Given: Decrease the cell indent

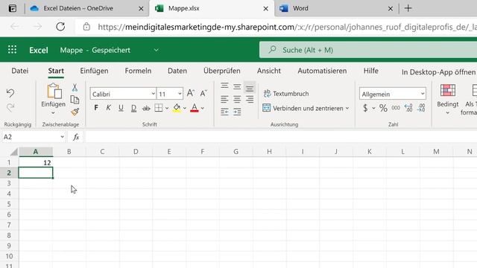Looking at the screenshot, I should pos(224,112).
